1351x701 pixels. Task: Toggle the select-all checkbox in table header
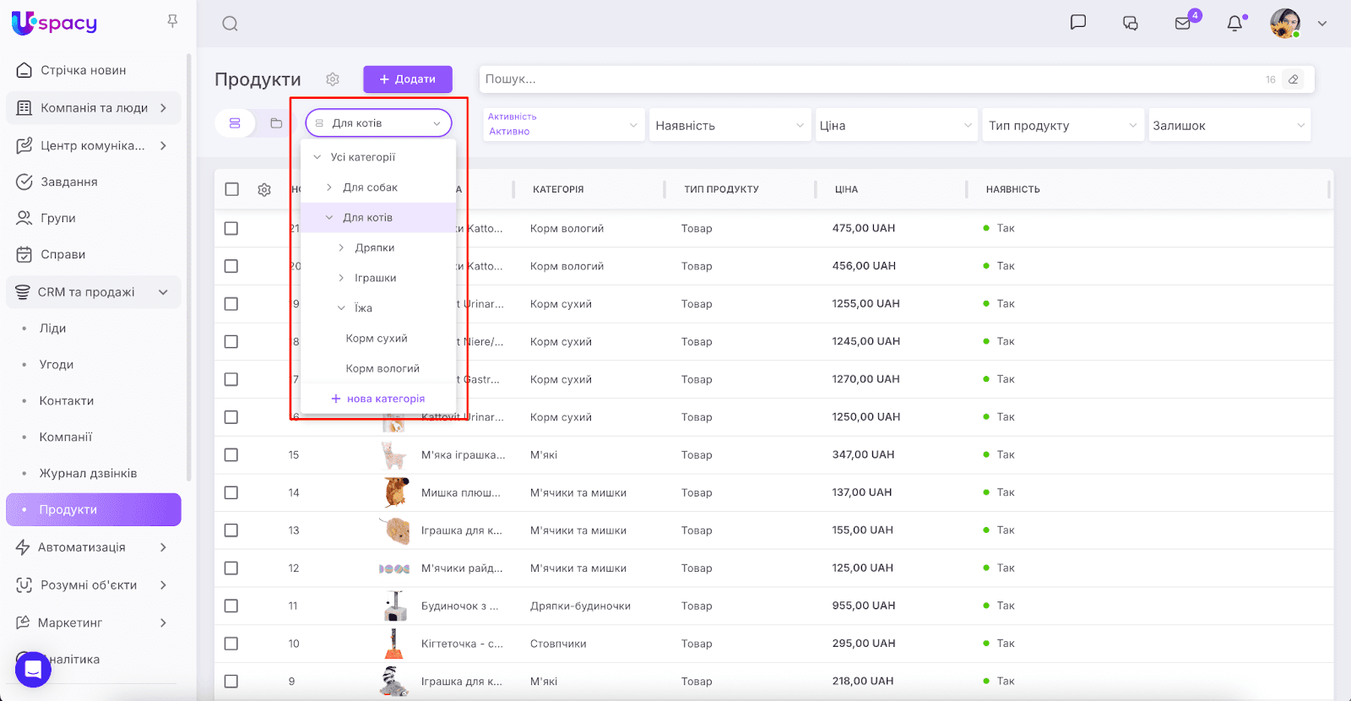tap(232, 189)
